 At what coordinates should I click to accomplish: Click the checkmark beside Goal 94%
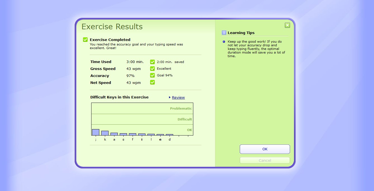click(x=152, y=75)
